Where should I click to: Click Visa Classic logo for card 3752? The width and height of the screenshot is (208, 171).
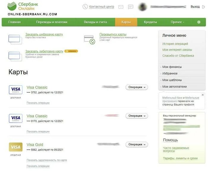[16, 90]
